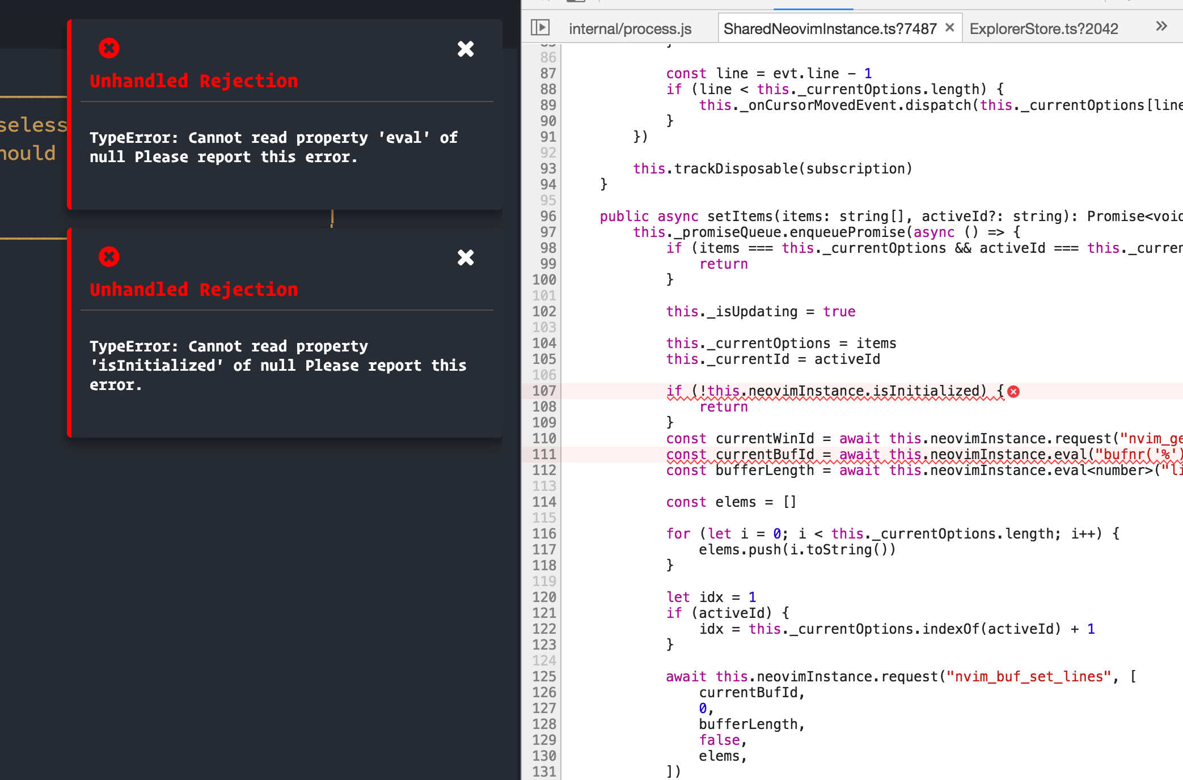Click the first Unhandled Rejection title

point(193,81)
